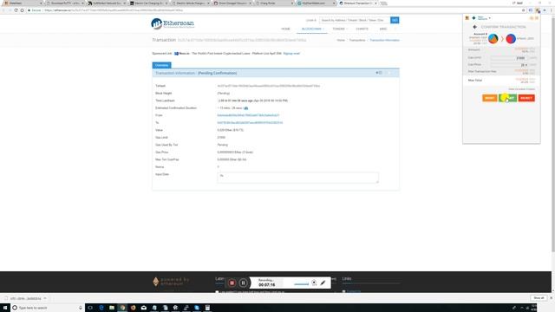Click the browser reload button
The image size is (555, 312).
16,10
